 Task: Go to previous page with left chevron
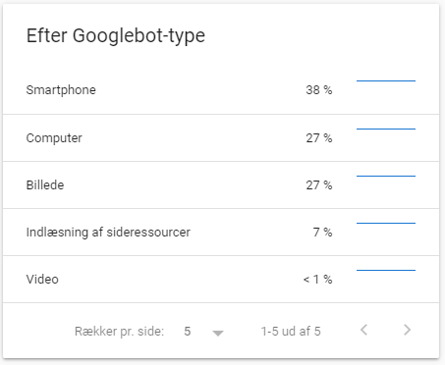coord(363,330)
